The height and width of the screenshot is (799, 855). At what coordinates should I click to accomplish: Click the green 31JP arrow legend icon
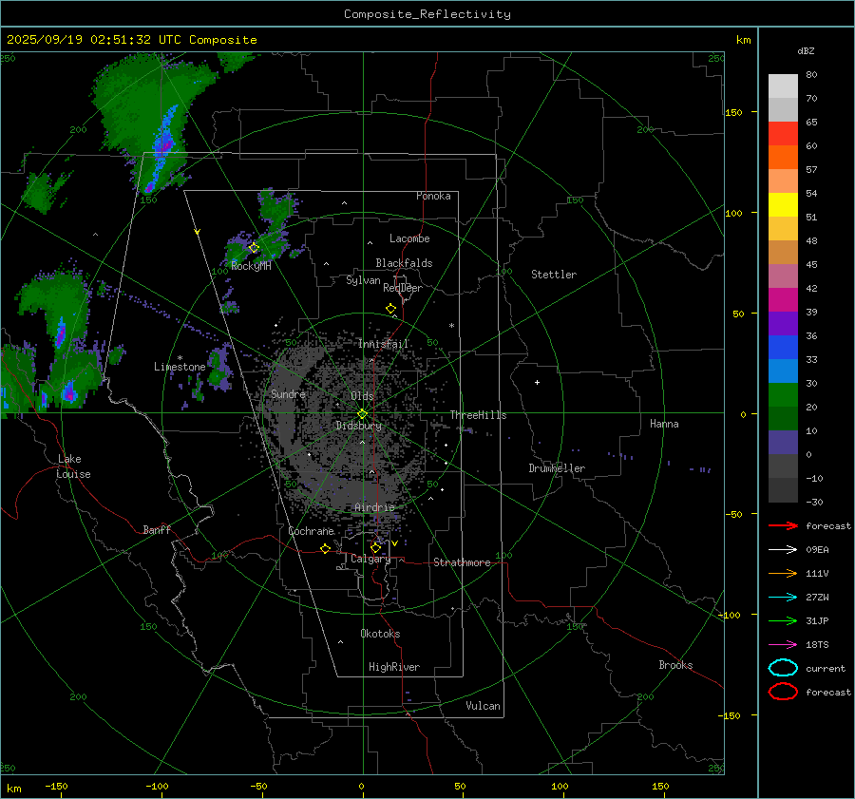coord(782,620)
